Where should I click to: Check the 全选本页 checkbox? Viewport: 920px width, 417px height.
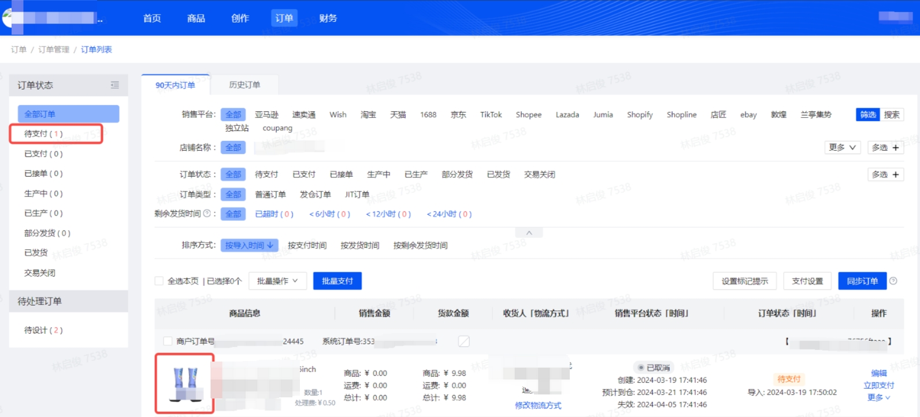click(x=159, y=281)
